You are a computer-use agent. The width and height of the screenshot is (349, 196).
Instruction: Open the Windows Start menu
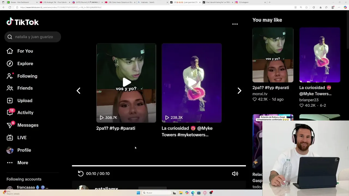[x=138, y=193]
